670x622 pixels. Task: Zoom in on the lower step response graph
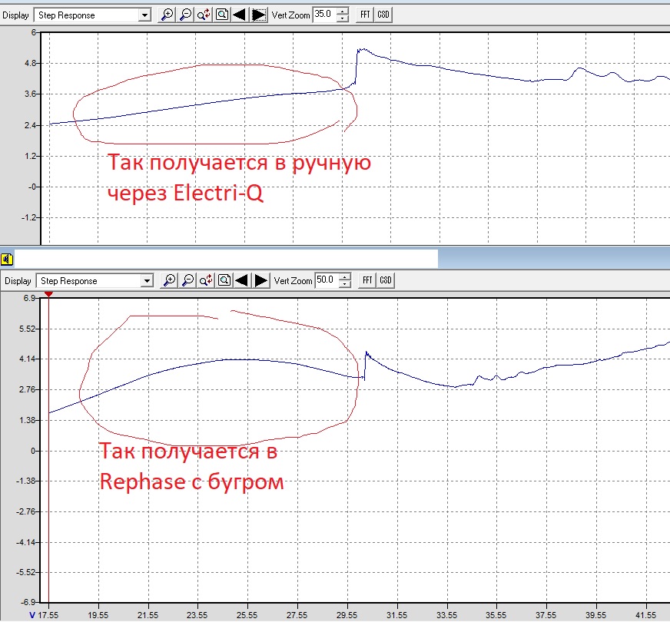[170, 280]
